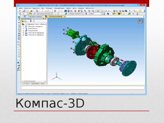Switch to the Исполнения tree tab

coord(35,84)
